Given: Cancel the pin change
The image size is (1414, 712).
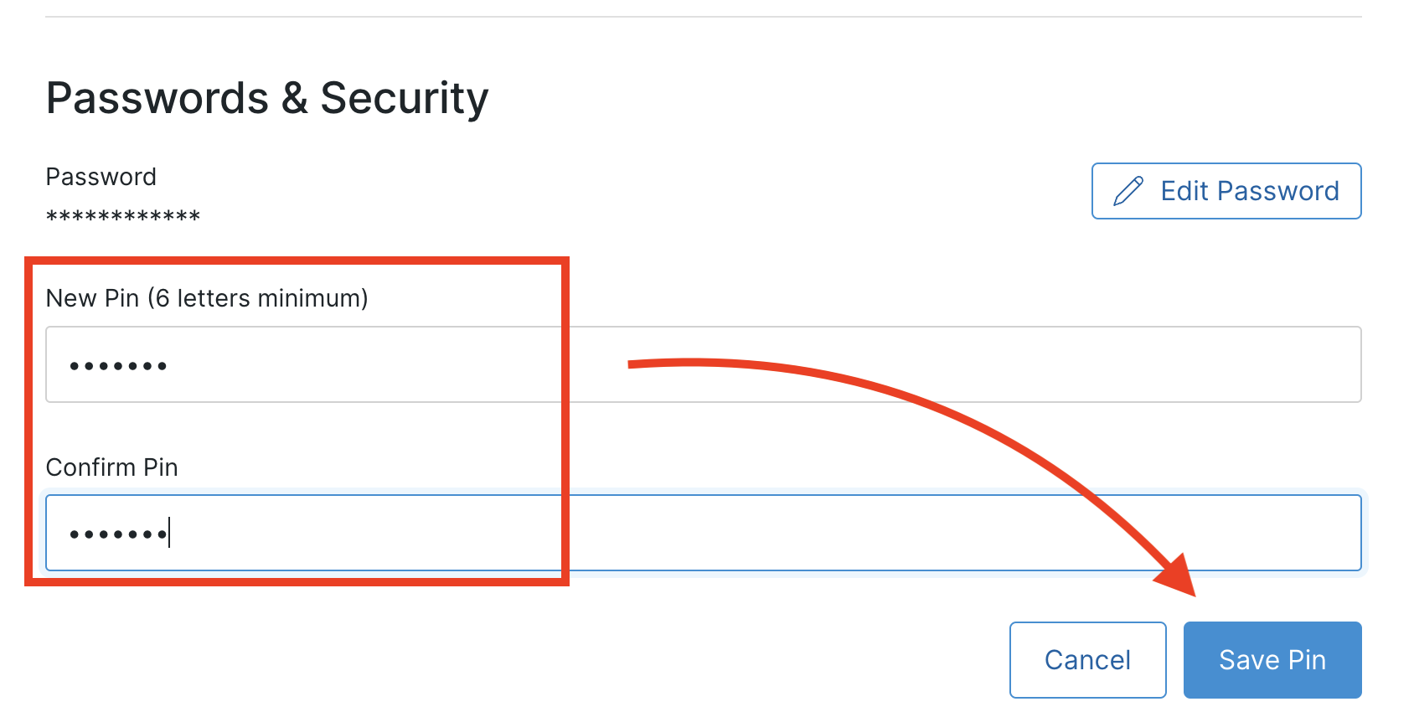Looking at the screenshot, I should (1087, 660).
